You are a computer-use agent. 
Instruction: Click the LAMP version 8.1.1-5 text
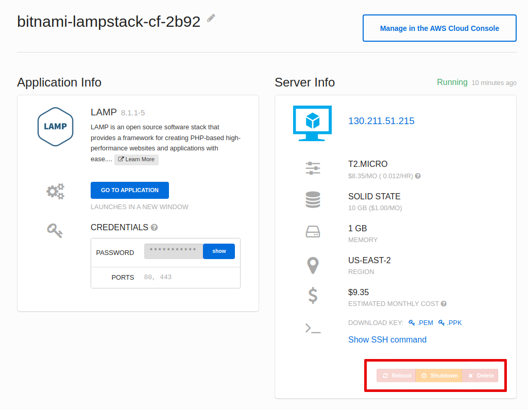[133, 113]
